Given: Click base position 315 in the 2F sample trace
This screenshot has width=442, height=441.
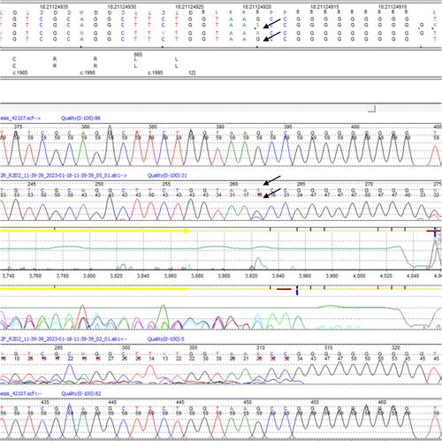Looking at the screenshot, I should (329, 347).
